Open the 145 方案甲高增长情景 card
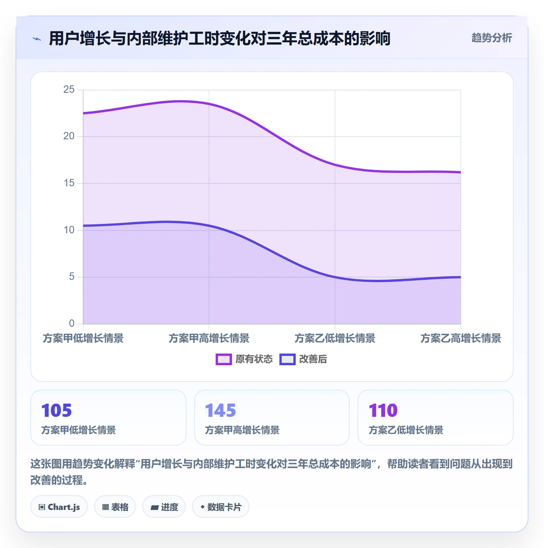The width and height of the screenshot is (544, 548). pos(272,418)
